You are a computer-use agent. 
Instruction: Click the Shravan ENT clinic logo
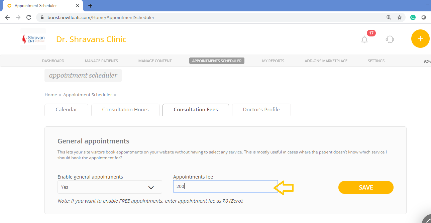(33, 39)
